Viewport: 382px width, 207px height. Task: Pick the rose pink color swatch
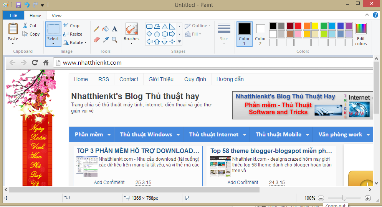298,34
